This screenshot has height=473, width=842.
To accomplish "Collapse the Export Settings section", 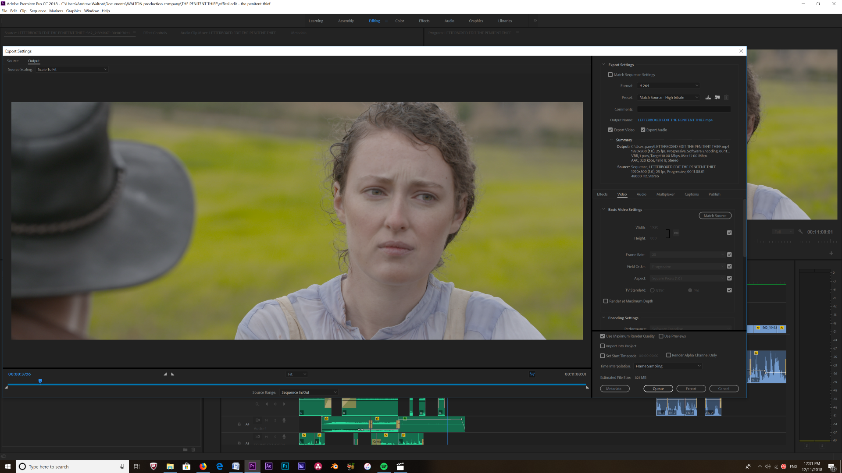I will tap(603, 64).
